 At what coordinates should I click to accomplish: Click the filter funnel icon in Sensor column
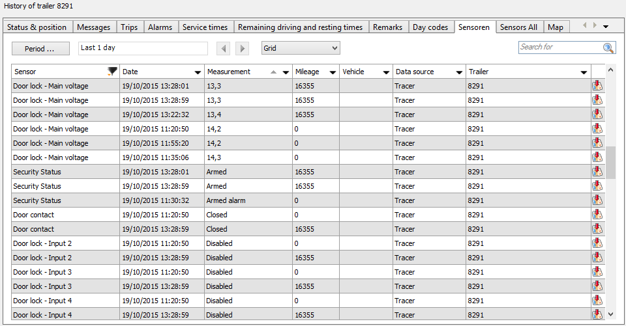112,72
